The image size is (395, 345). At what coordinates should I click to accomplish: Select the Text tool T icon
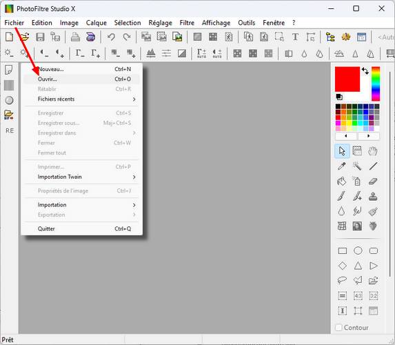295,37
